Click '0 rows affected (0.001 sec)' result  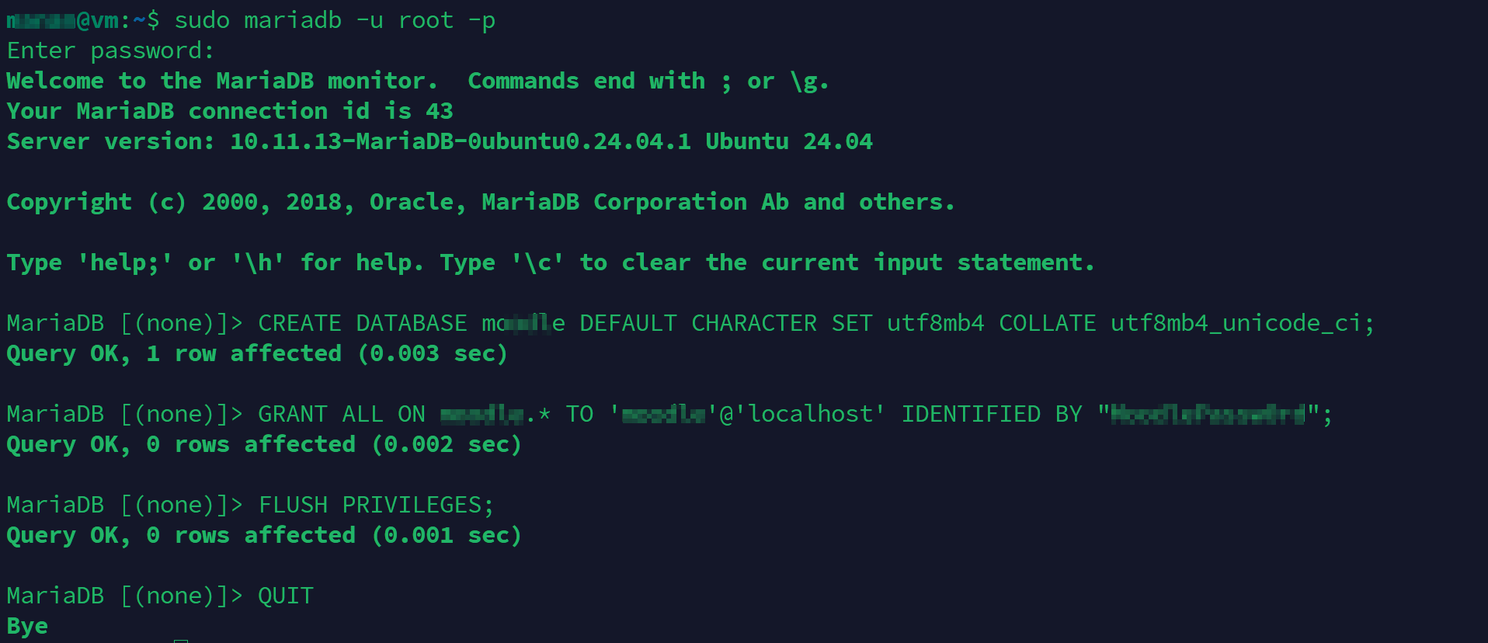pos(333,535)
